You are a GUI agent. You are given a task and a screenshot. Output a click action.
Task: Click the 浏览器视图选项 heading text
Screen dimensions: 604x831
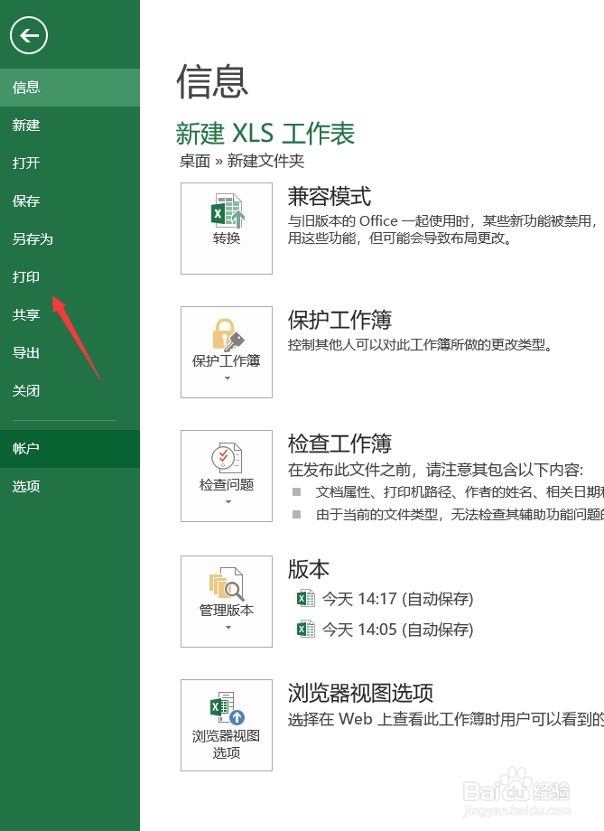click(x=360, y=693)
